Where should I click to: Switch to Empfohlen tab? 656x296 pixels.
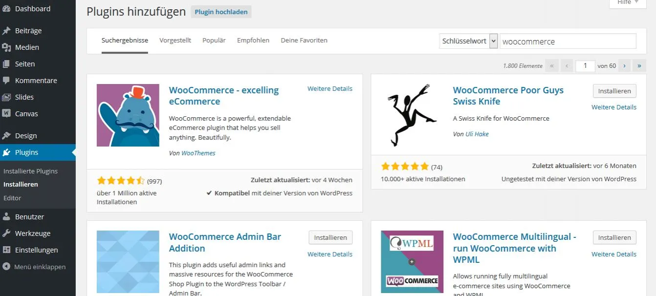coord(253,41)
